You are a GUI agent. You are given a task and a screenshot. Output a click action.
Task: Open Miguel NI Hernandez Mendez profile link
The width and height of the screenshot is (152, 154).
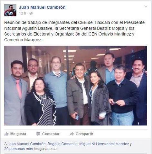(104, 144)
